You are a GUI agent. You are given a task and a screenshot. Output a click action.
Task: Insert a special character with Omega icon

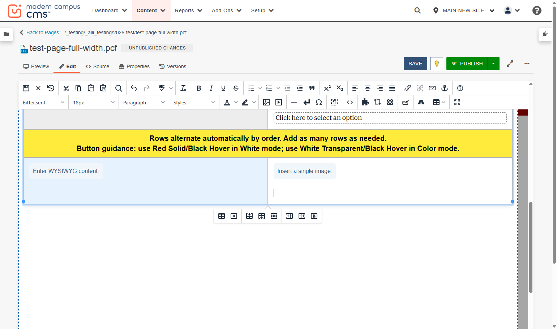(x=319, y=102)
